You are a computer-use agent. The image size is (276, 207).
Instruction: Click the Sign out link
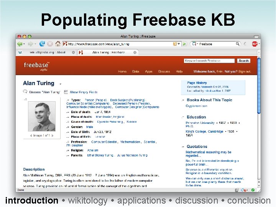click(245, 71)
